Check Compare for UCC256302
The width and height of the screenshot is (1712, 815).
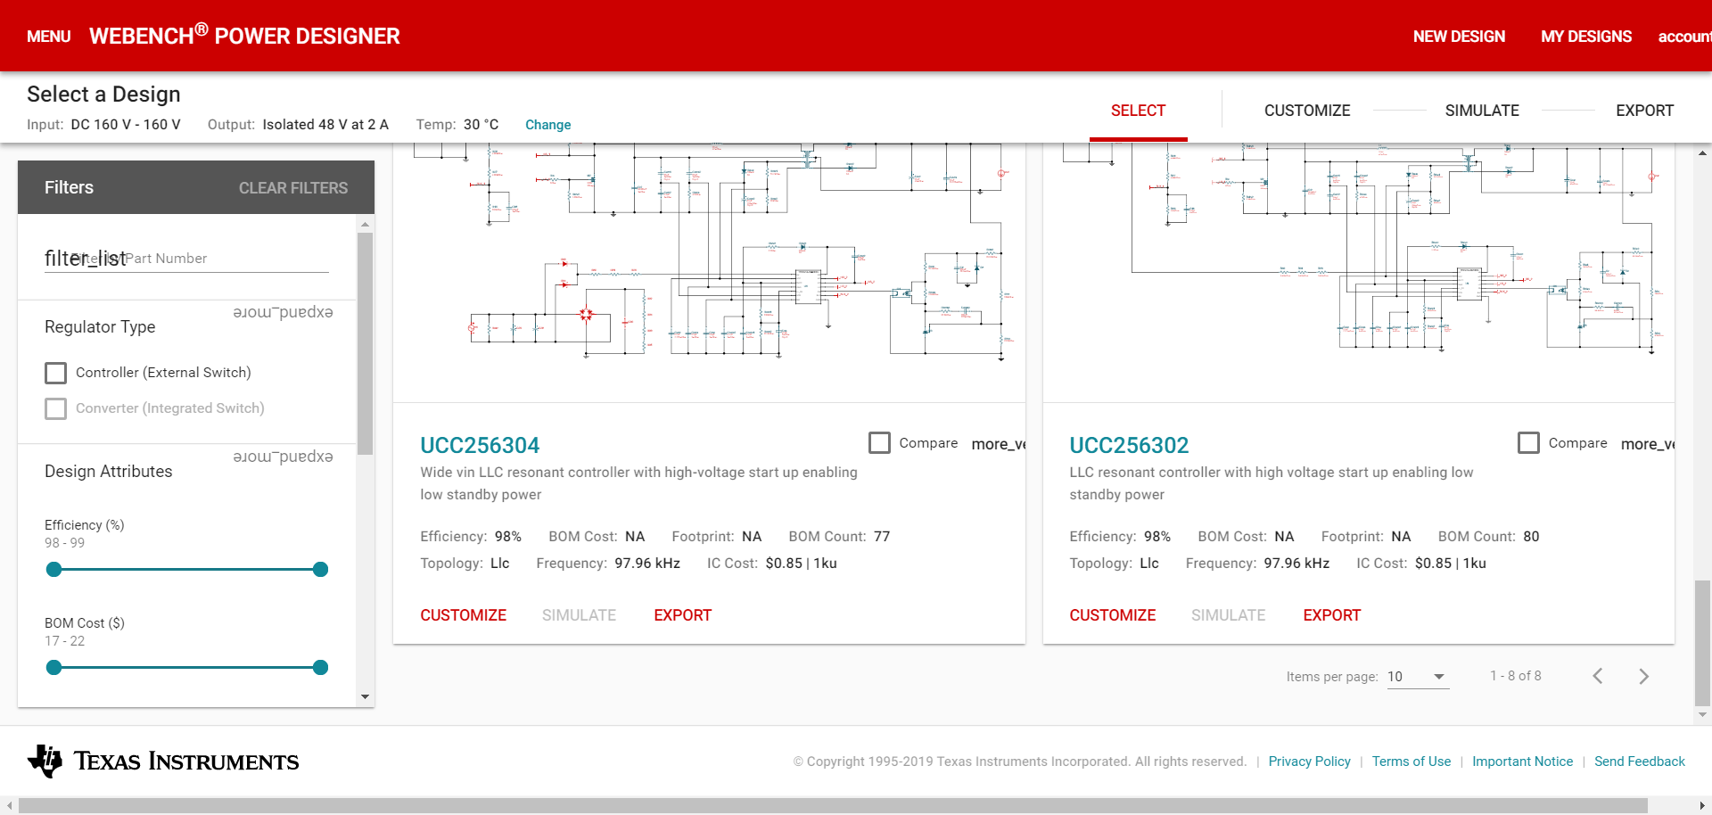[1528, 443]
